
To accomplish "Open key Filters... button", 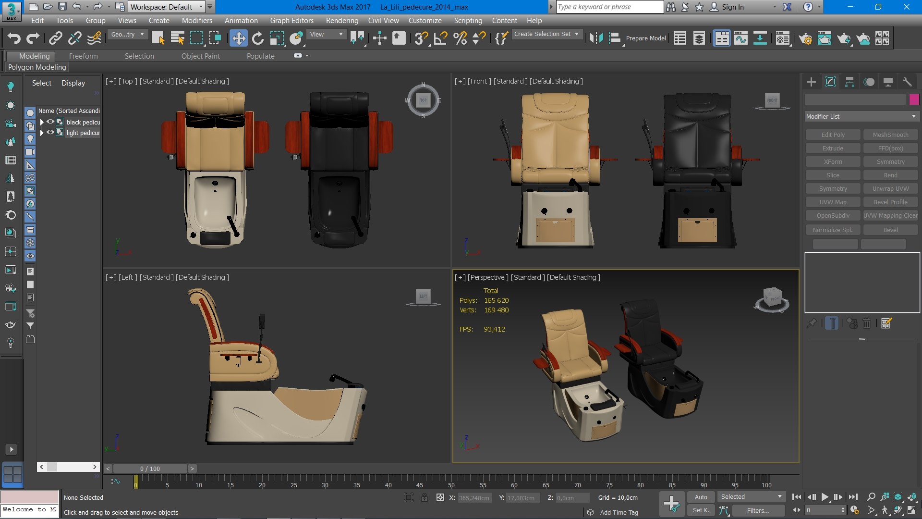I will point(758,510).
